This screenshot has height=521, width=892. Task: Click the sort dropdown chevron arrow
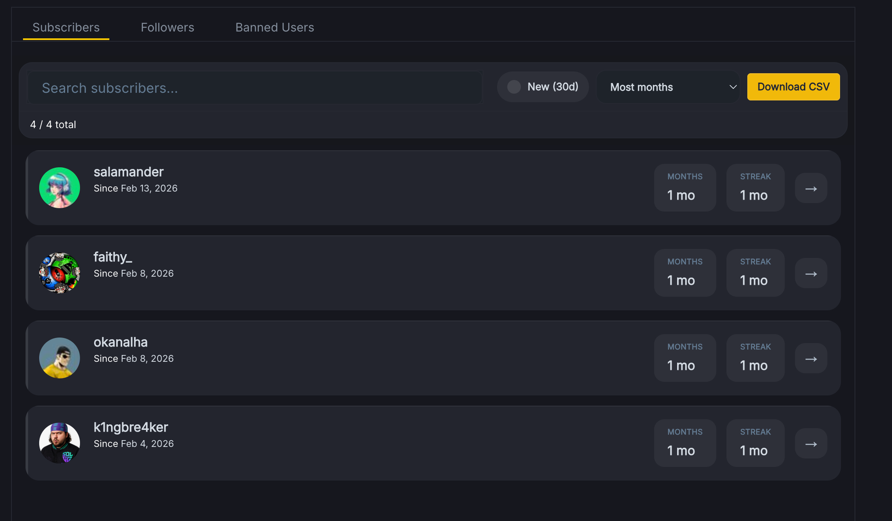(x=732, y=87)
